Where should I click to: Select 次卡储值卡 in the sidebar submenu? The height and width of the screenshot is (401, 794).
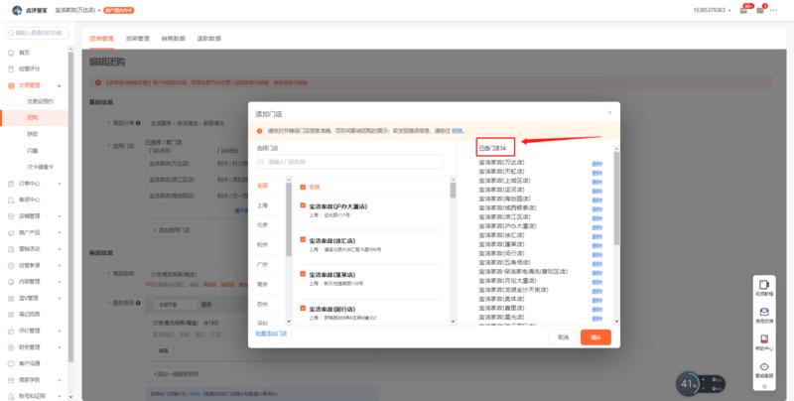click(x=40, y=167)
